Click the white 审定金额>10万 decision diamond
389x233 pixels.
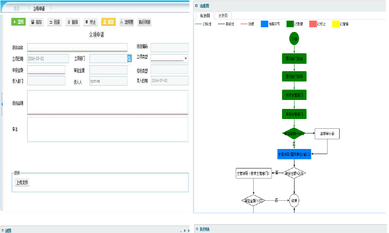[x=253, y=201]
